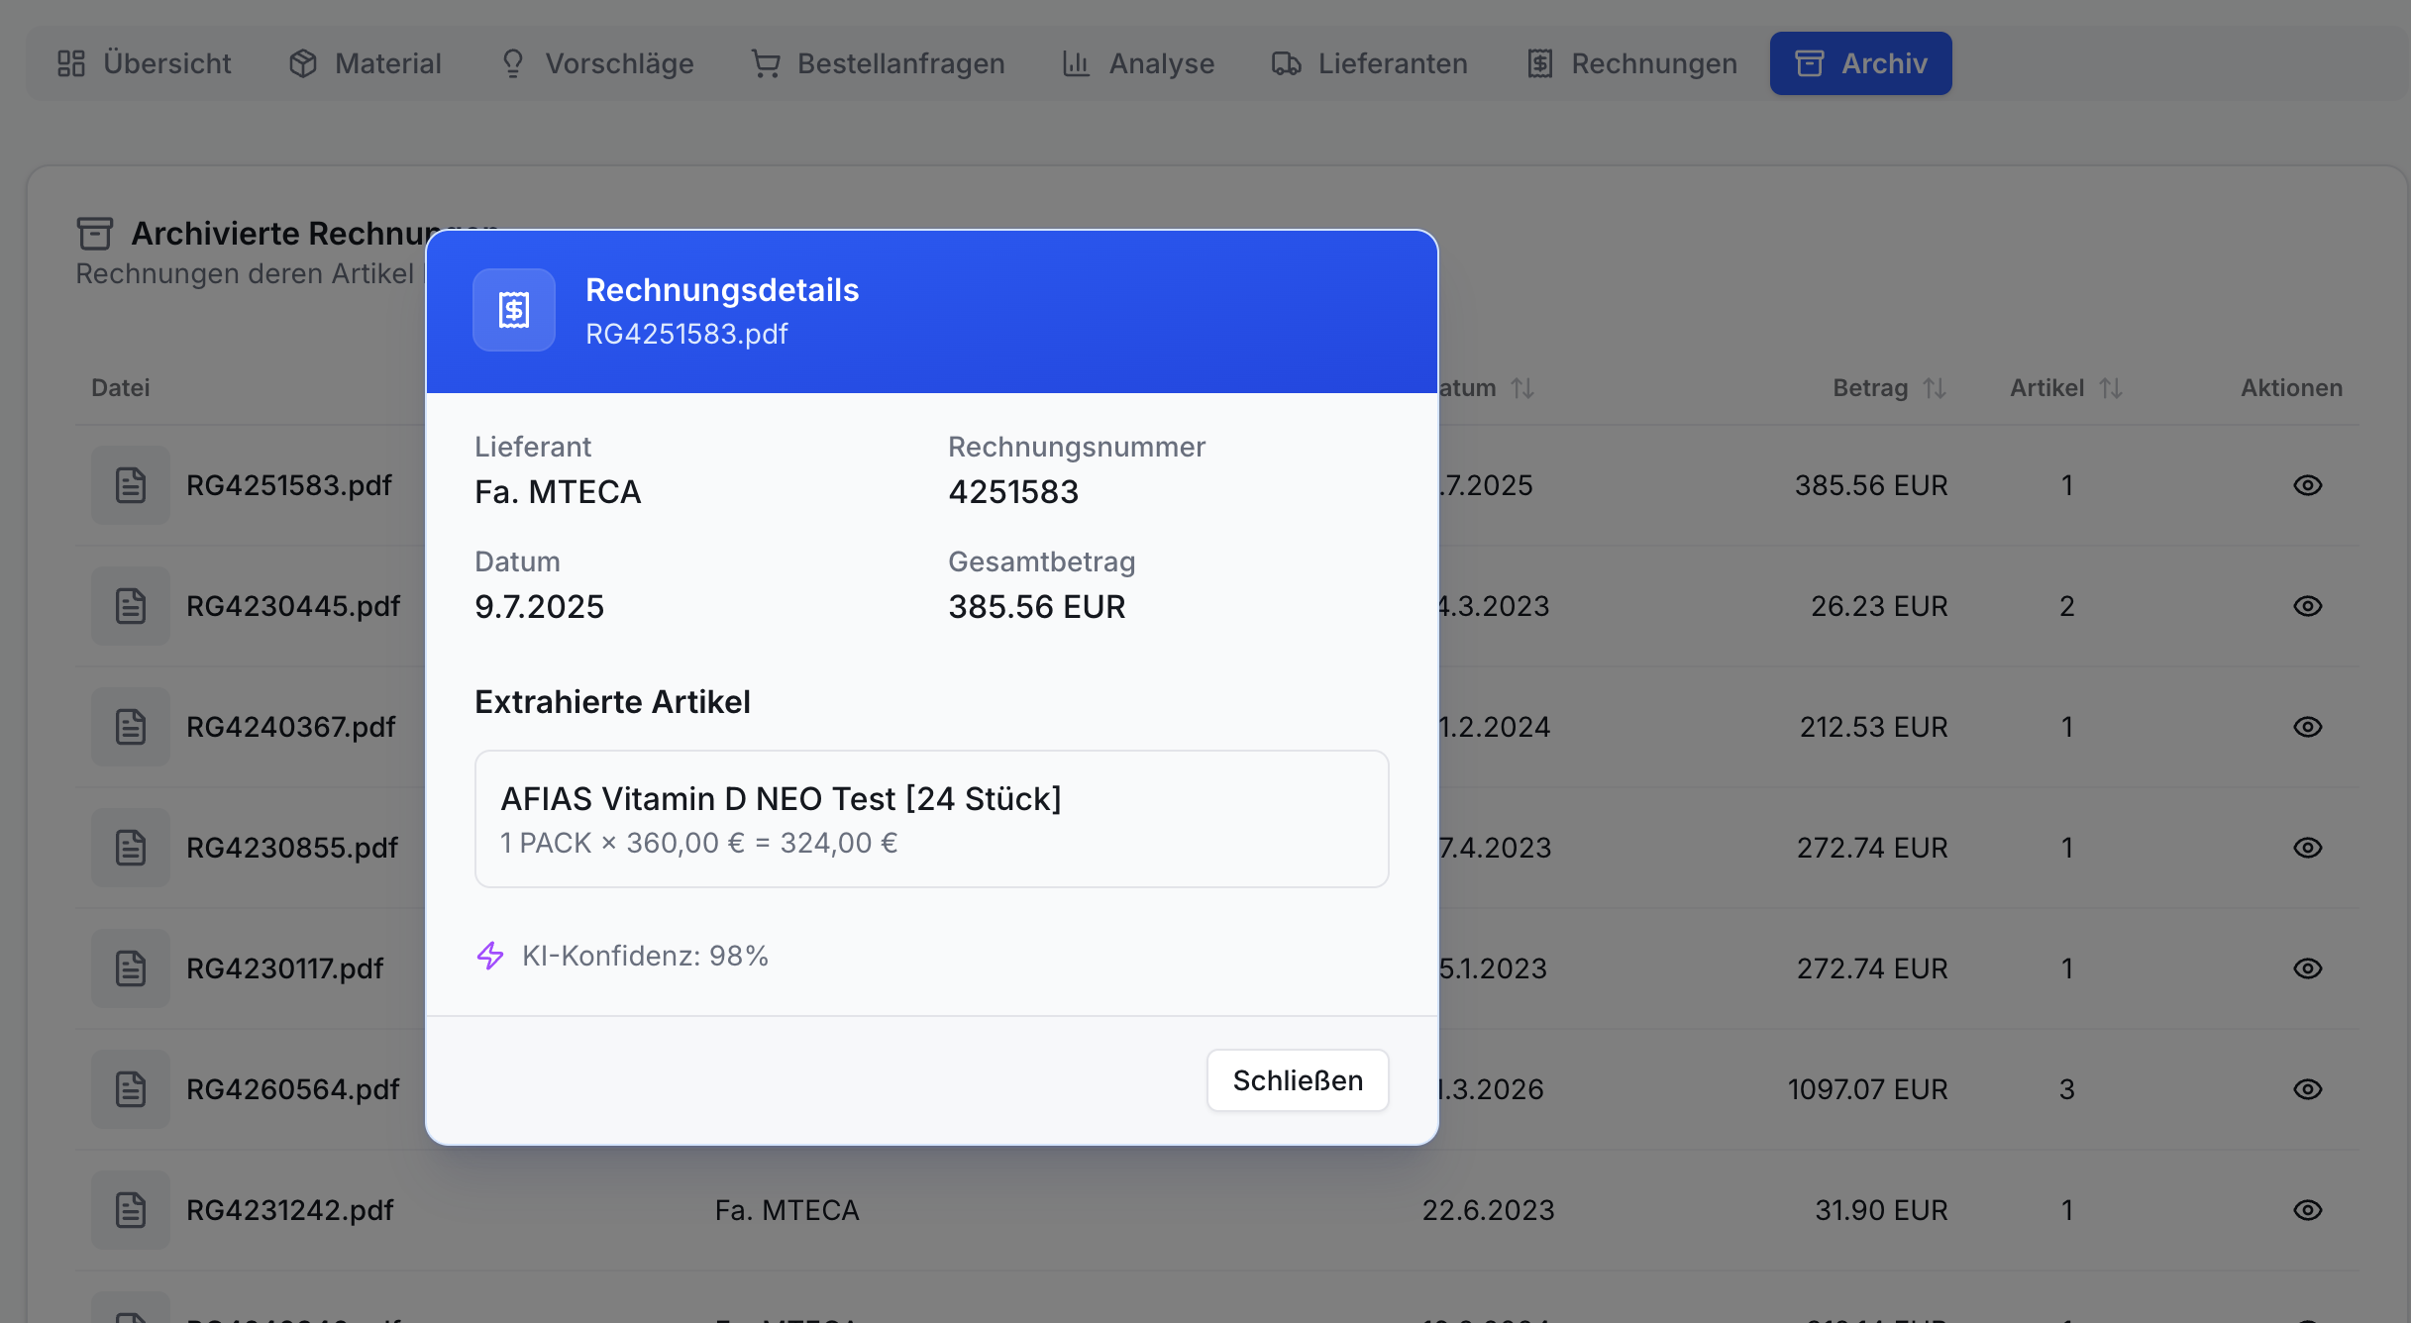This screenshot has height=1323, width=2411.
Task: Click the file icon for RG4230445.pdf
Action: 131,606
